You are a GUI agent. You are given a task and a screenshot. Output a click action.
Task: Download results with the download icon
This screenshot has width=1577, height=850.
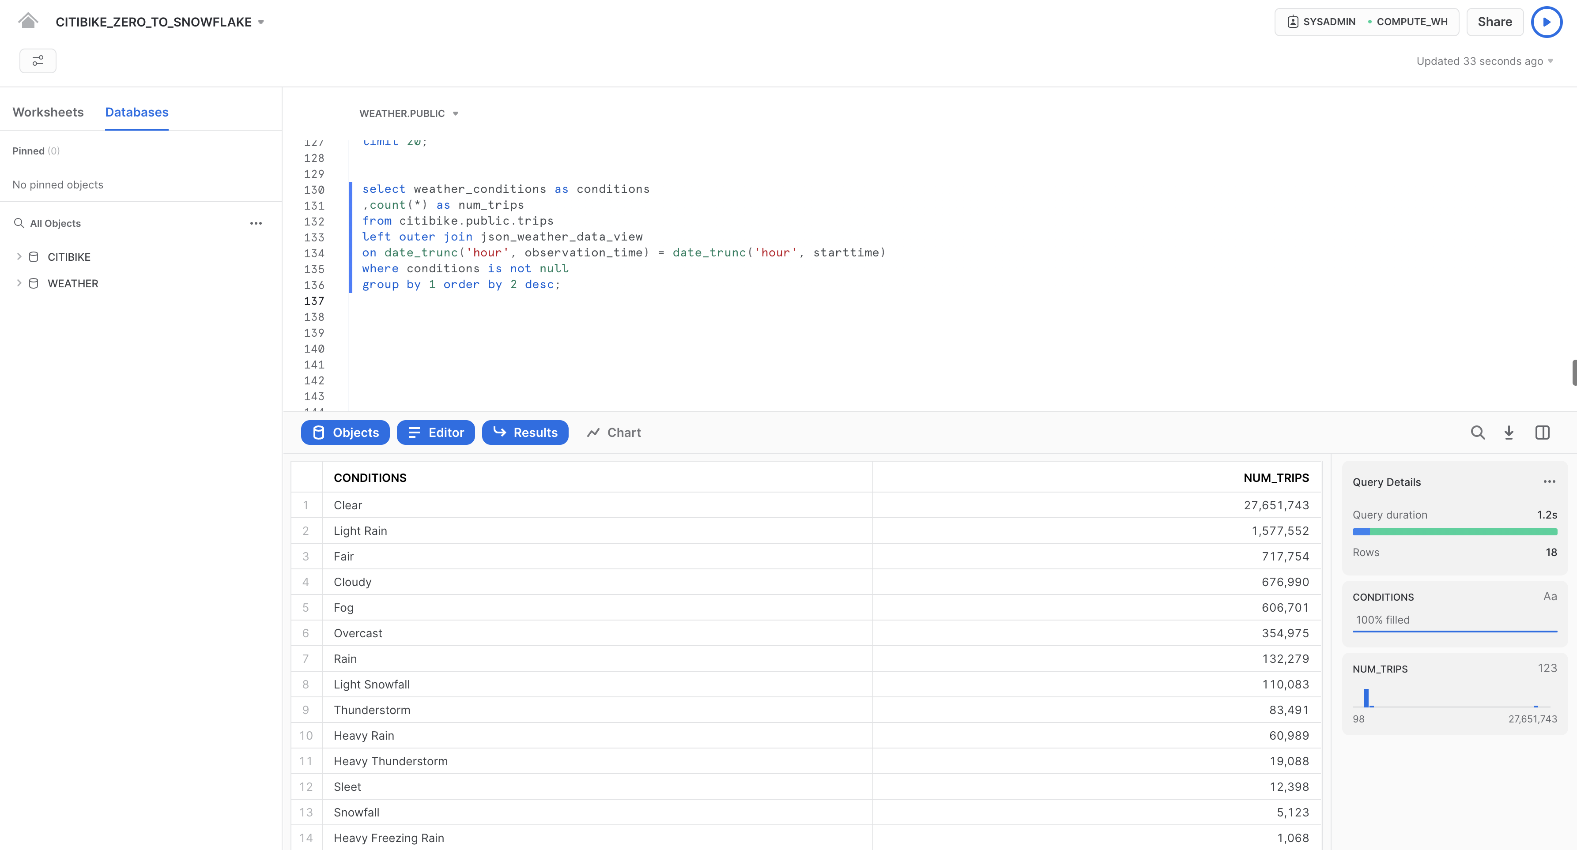pyautogui.click(x=1509, y=433)
